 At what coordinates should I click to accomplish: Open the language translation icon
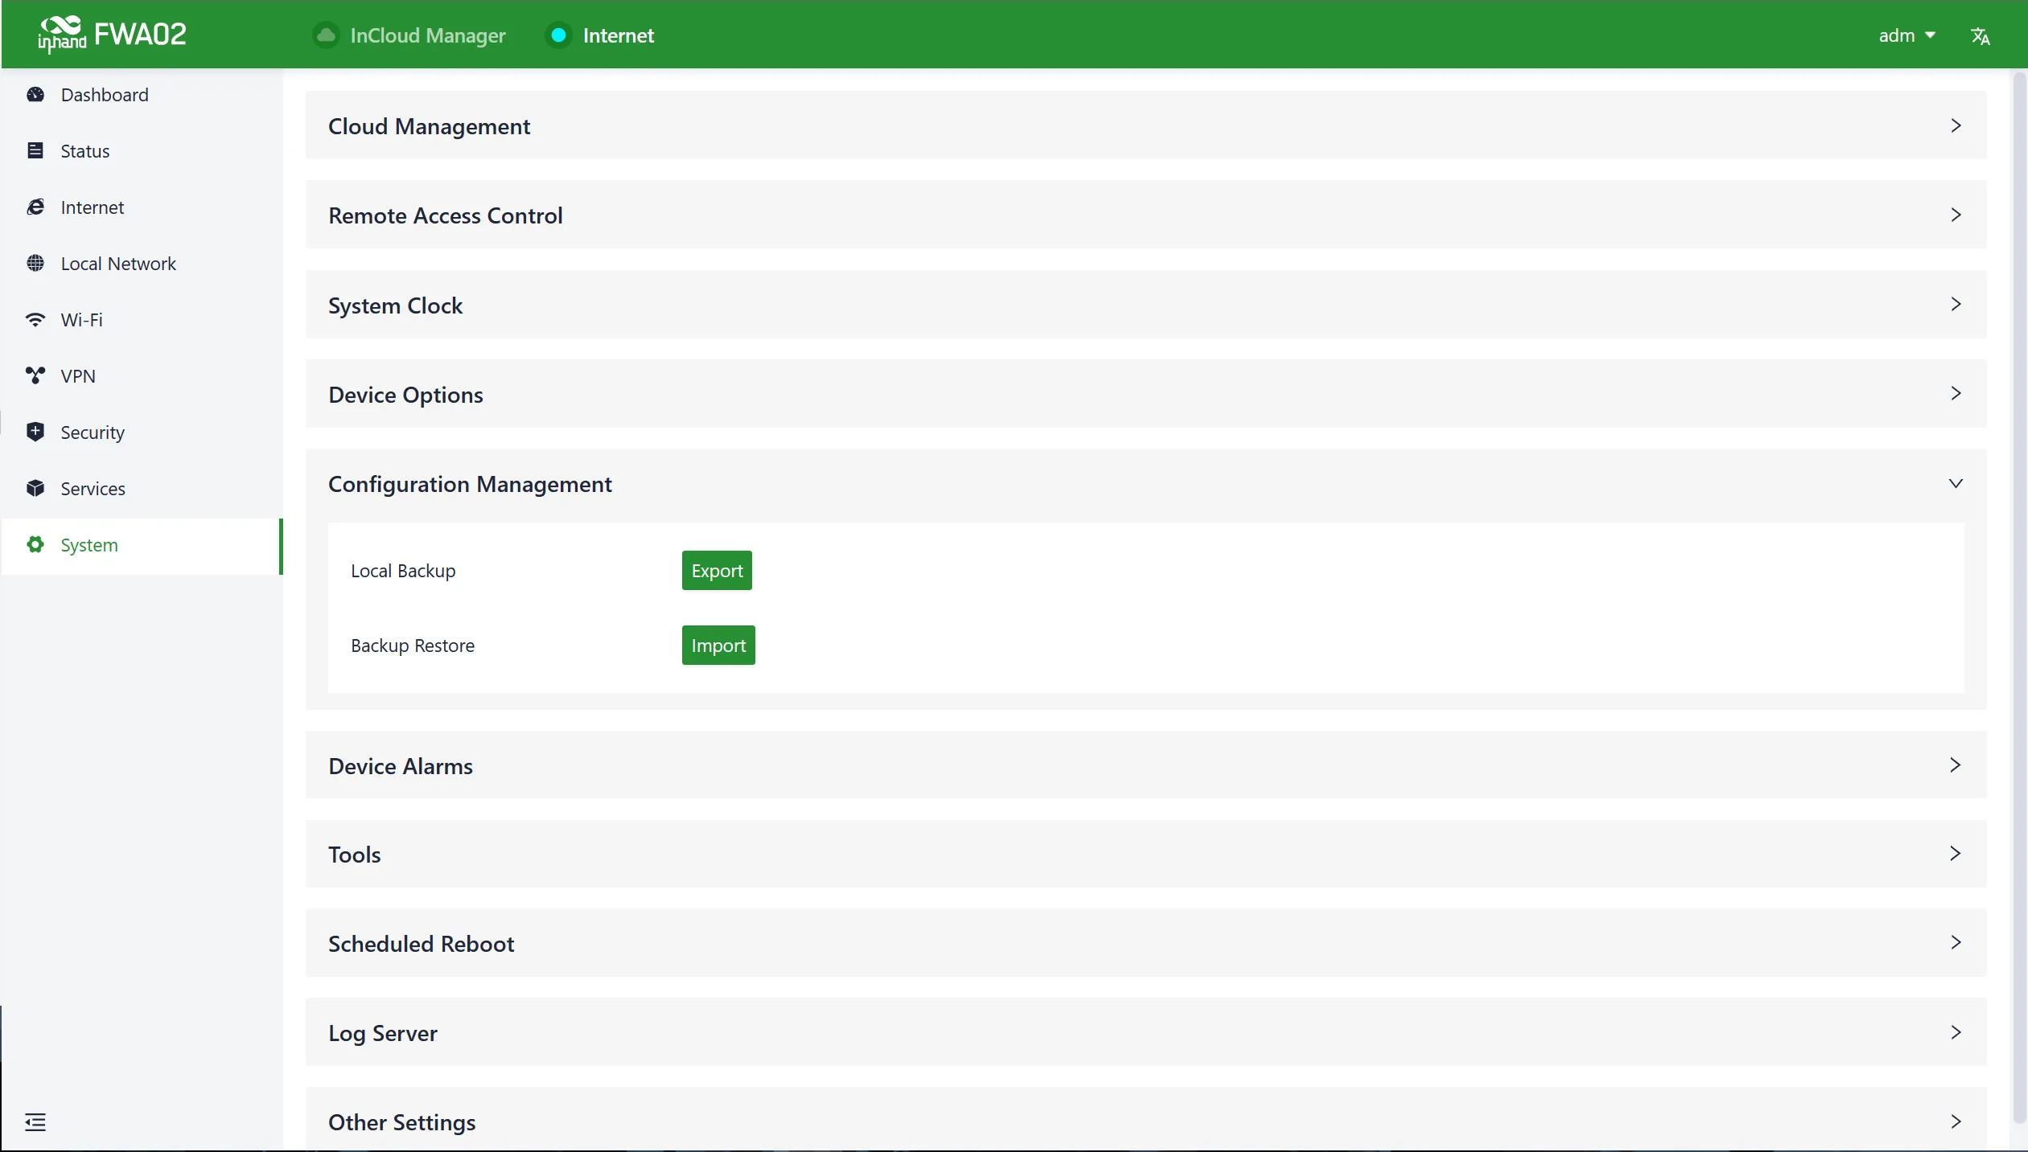pos(1980,36)
